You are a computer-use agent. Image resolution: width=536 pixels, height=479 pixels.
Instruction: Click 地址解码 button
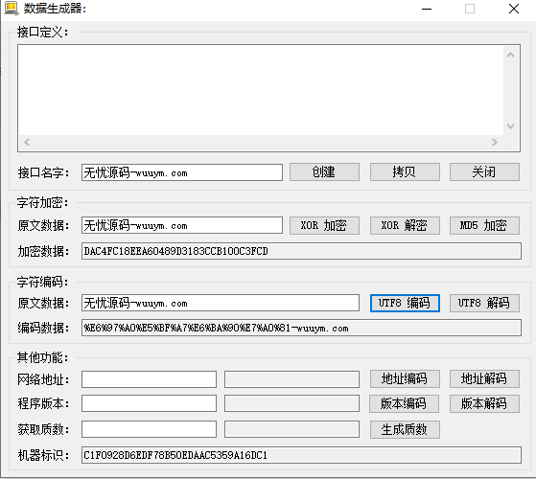pyautogui.click(x=484, y=378)
